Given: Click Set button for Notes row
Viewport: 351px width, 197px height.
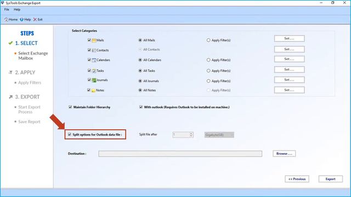Looking at the screenshot, I should pos(289,90).
